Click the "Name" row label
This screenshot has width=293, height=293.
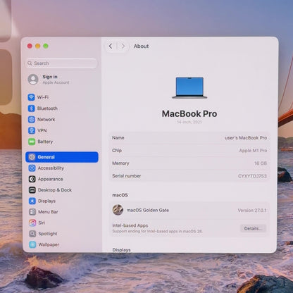[x=118, y=138]
